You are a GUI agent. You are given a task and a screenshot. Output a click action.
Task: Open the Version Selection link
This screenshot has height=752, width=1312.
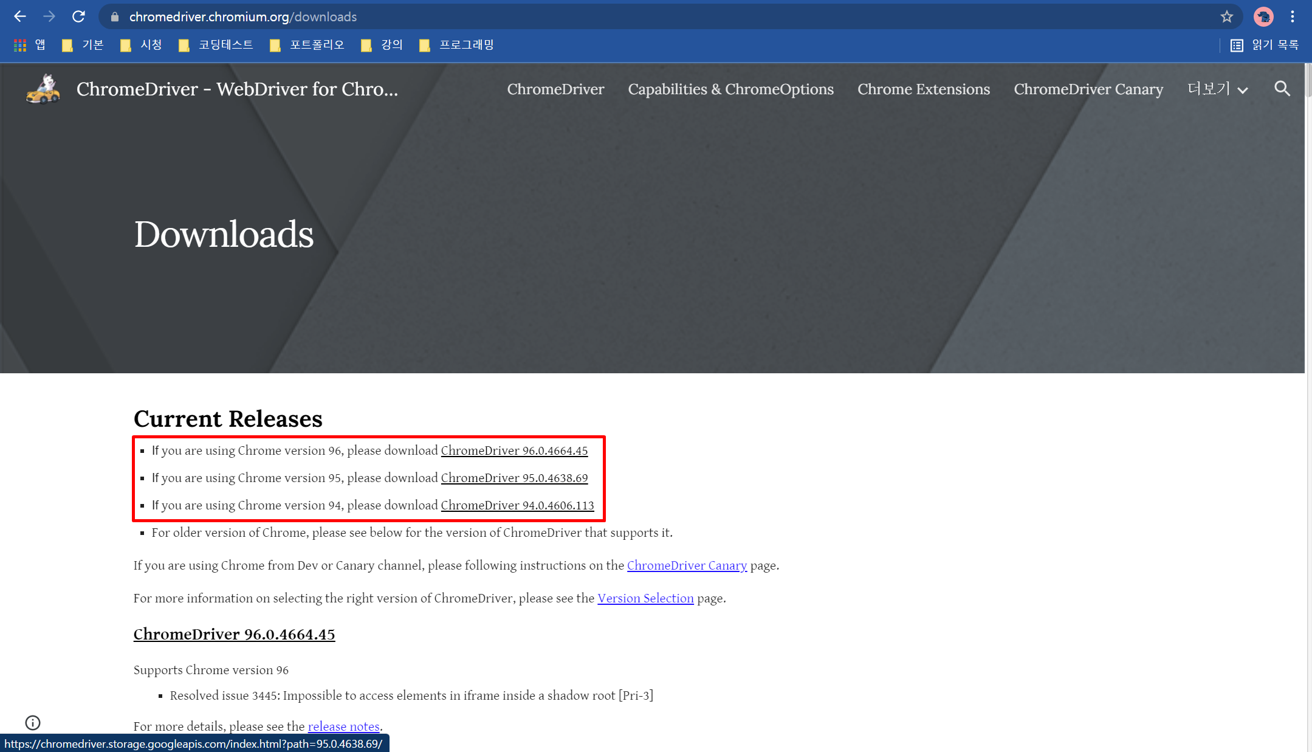pyautogui.click(x=645, y=598)
